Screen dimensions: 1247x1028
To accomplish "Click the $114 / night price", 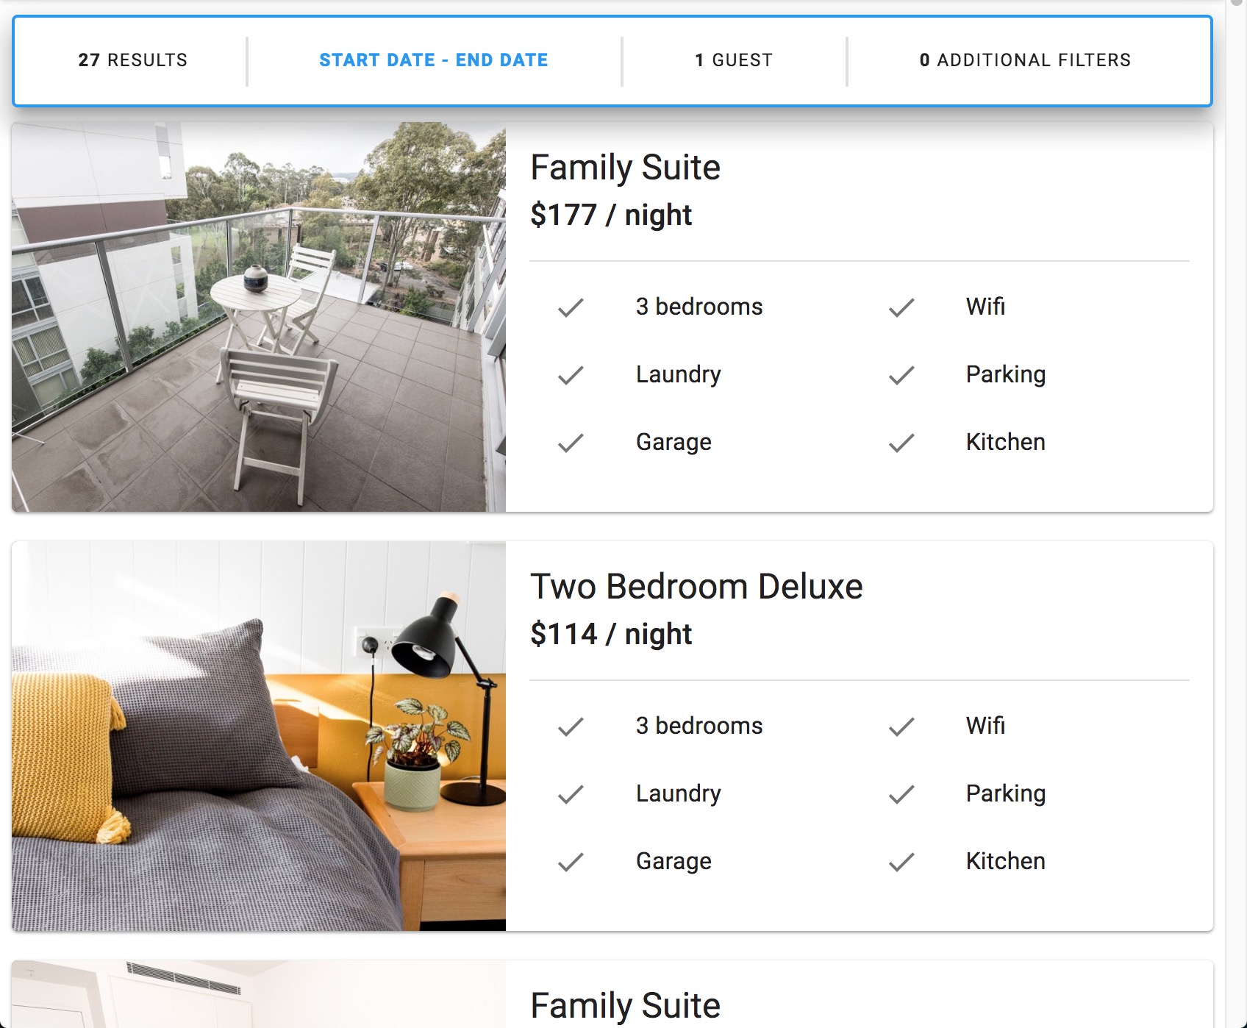I will tap(611, 634).
